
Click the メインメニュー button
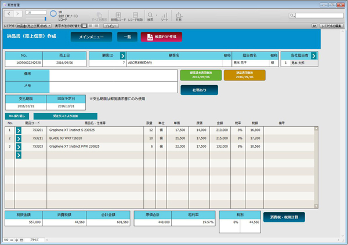coord(91,37)
